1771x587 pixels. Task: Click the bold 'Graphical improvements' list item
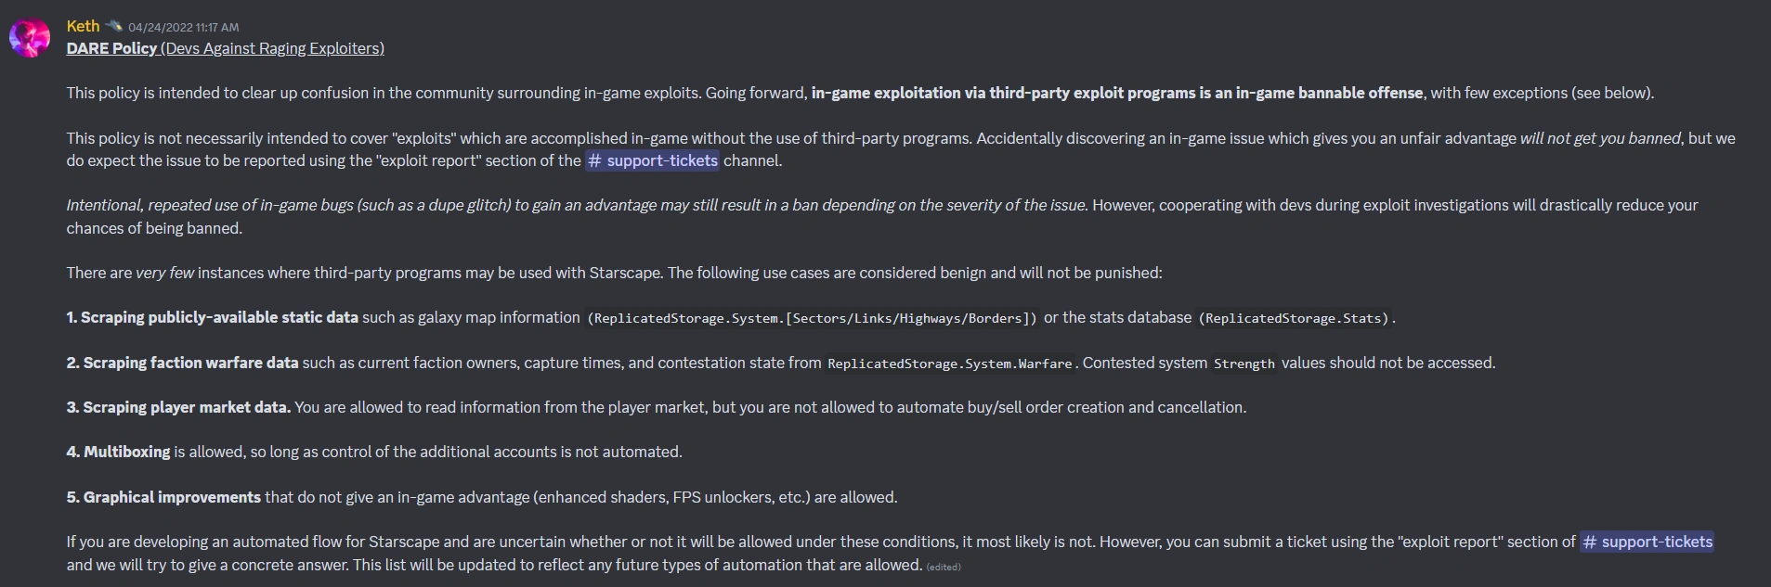172,497
